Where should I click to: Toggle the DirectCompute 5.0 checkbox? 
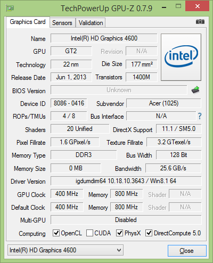click(149, 233)
